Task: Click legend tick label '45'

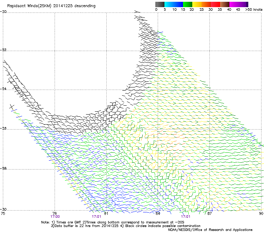Action: pos(238,10)
